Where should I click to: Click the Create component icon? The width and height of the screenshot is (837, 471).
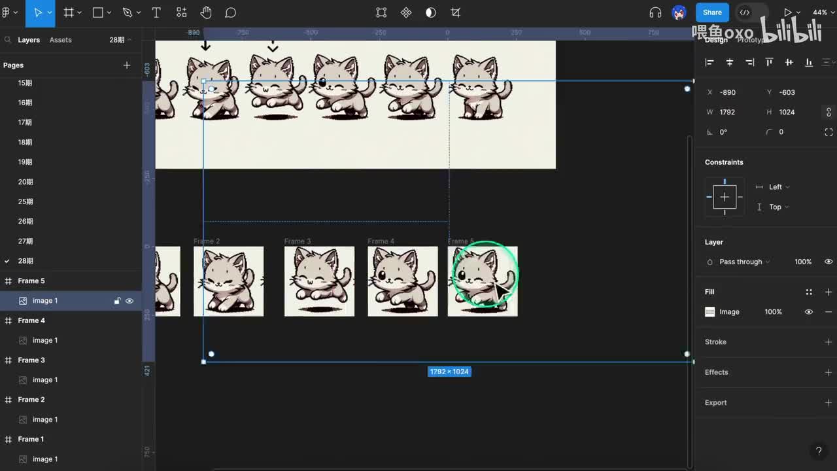[x=406, y=12]
